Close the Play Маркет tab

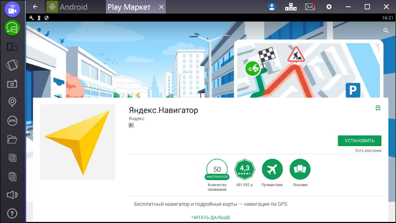pos(161,7)
